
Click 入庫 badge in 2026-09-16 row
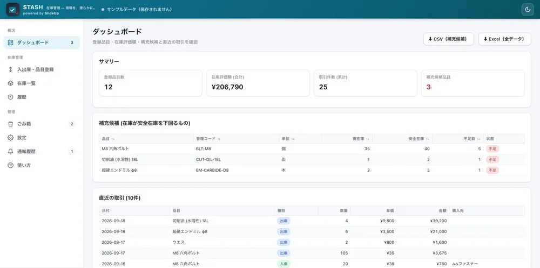pyautogui.click(x=283, y=264)
